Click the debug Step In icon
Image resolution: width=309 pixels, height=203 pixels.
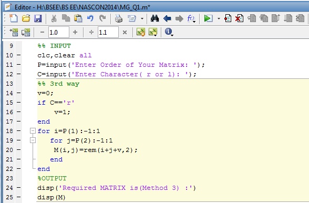click(264, 18)
